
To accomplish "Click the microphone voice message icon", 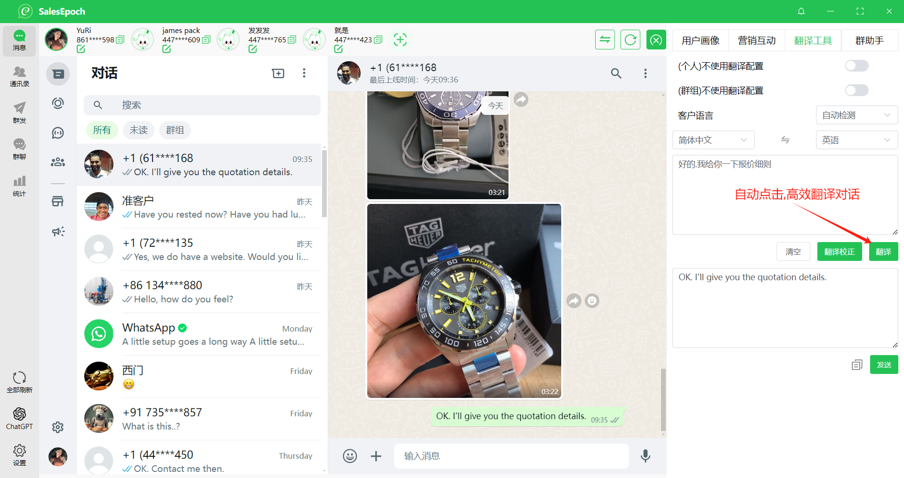I will tap(646, 456).
